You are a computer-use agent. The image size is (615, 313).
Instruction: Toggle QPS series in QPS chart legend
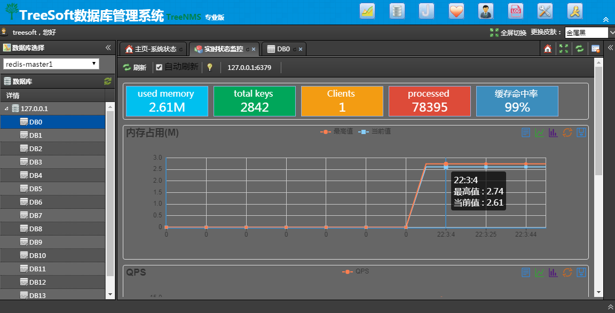356,271
